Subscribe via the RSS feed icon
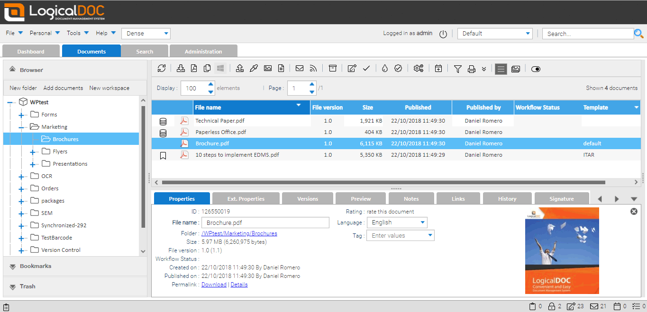 313,69
